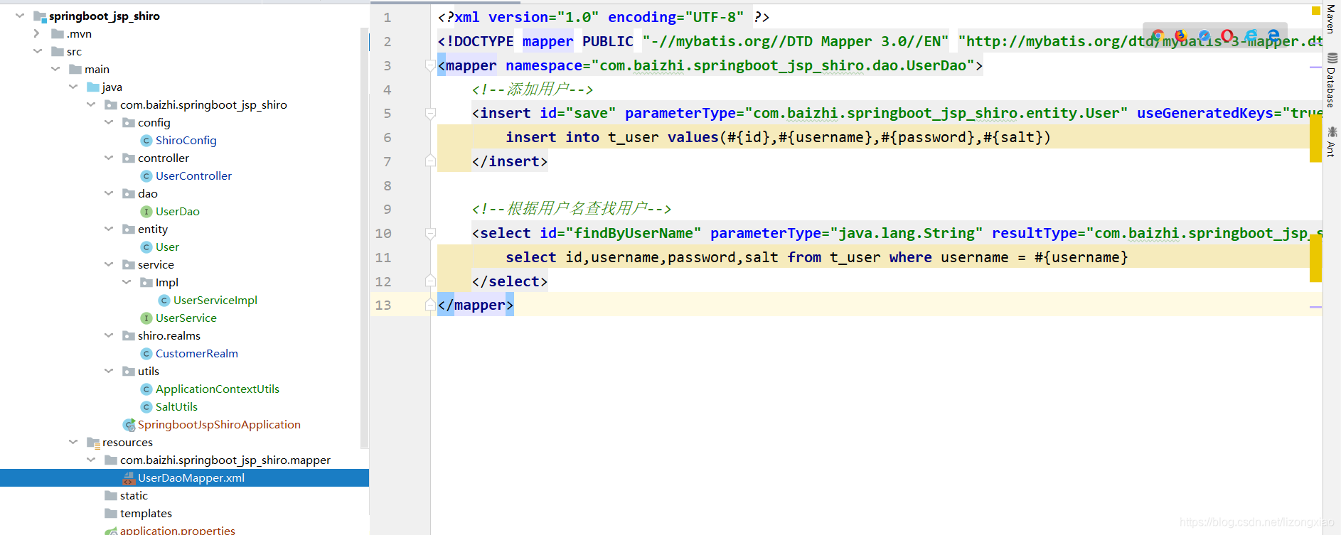Click the CustomerRealm class icon

pos(146,354)
